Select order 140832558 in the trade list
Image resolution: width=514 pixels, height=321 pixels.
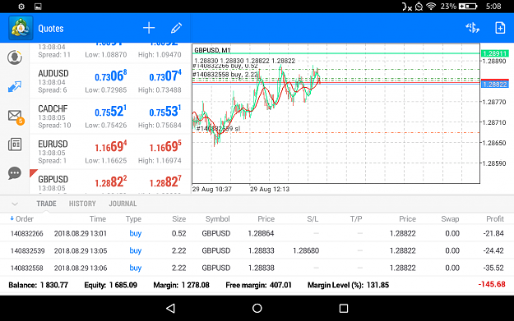pyautogui.click(x=257, y=268)
